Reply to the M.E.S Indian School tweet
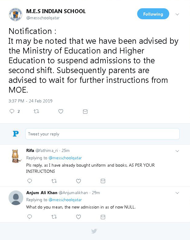Image resolution: width=190 pixels, height=240 pixels. (12, 112)
